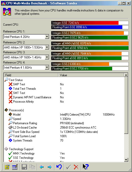Click green checkmark beside SSE Technology
Viewport: 132px width, 172px height.
click(10, 158)
